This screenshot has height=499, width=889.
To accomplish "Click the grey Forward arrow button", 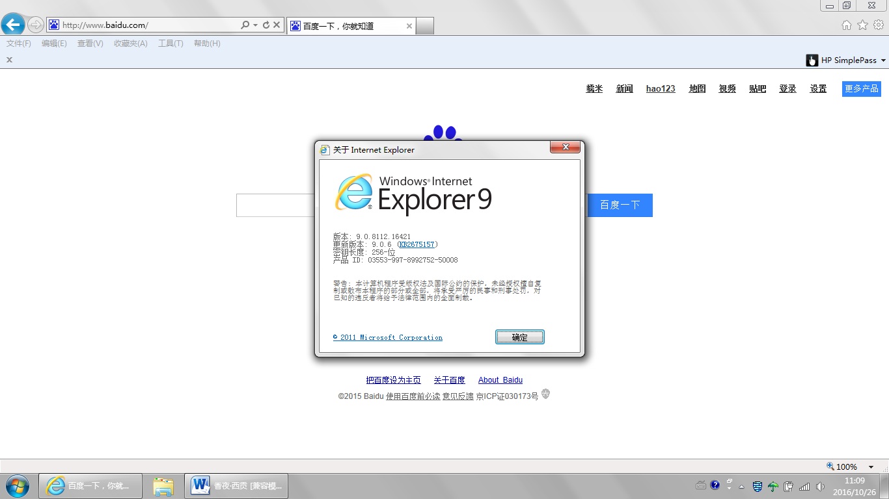I will [36, 25].
